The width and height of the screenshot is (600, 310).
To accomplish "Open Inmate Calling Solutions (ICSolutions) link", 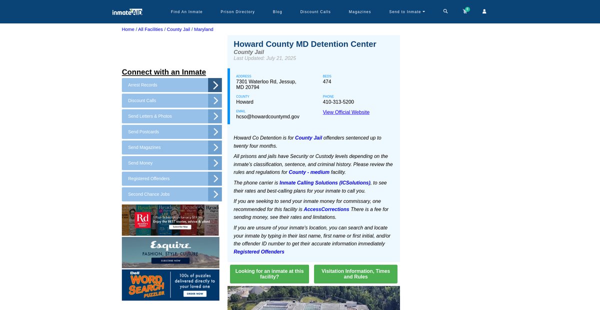I will click(325, 183).
